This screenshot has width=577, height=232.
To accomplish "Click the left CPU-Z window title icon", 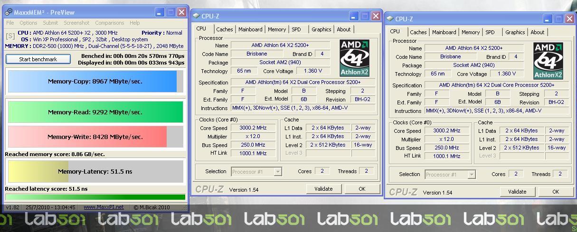I will (x=196, y=16).
